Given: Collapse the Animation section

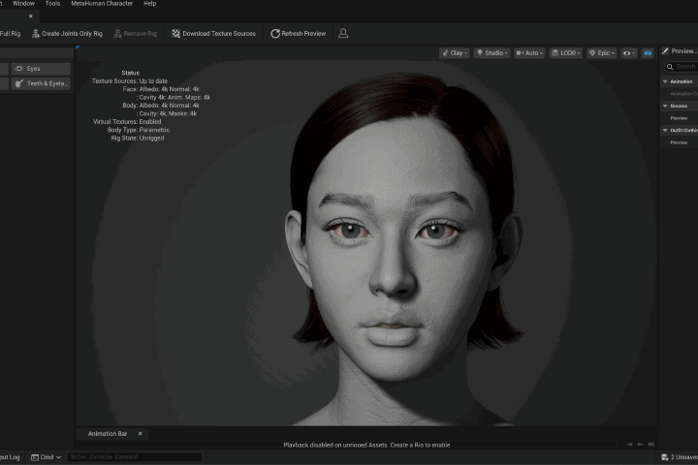Looking at the screenshot, I should click(x=665, y=81).
